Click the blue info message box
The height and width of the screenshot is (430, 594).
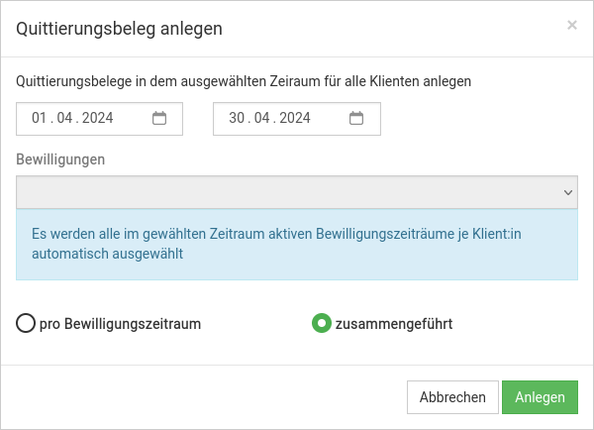[x=297, y=244]
